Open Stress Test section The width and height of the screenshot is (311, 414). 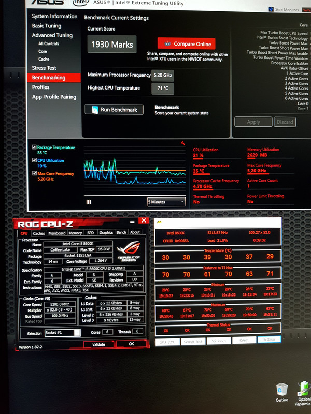44,68
